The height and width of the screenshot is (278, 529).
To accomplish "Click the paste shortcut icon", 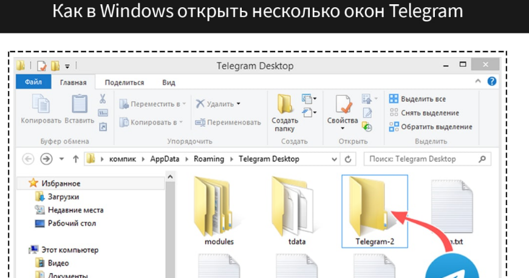I will [x=103, y=127].
